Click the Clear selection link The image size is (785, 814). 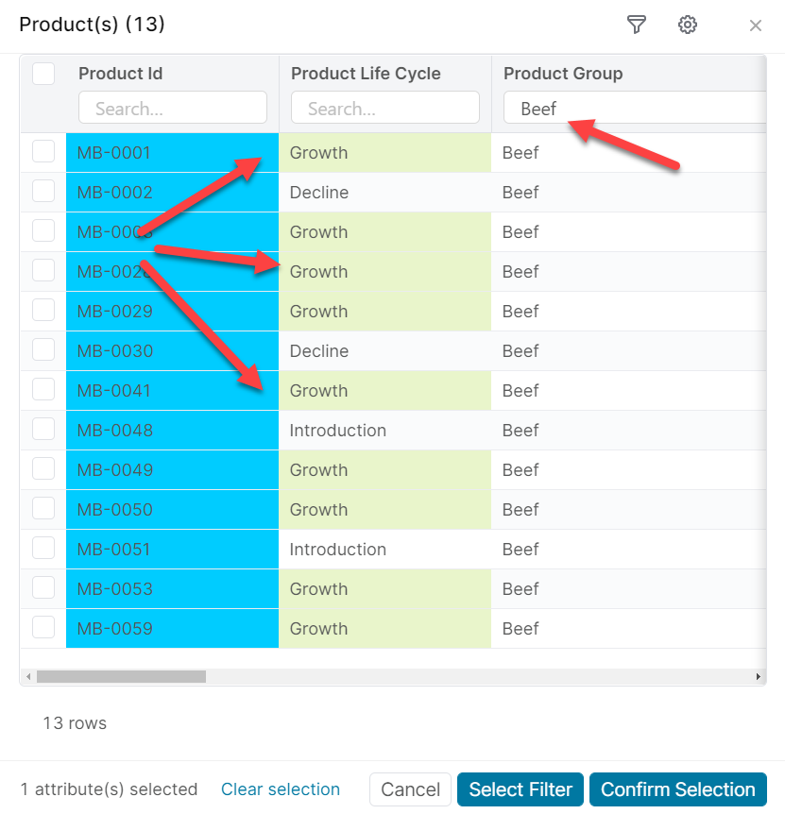click(x=280, y=789)
